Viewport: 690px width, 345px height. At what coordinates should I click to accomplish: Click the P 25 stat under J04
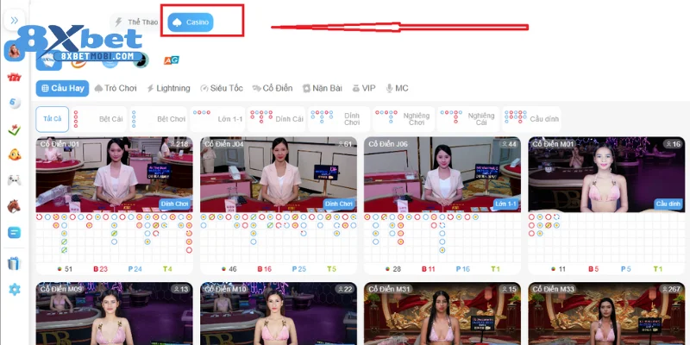click(x=298, y=269)
